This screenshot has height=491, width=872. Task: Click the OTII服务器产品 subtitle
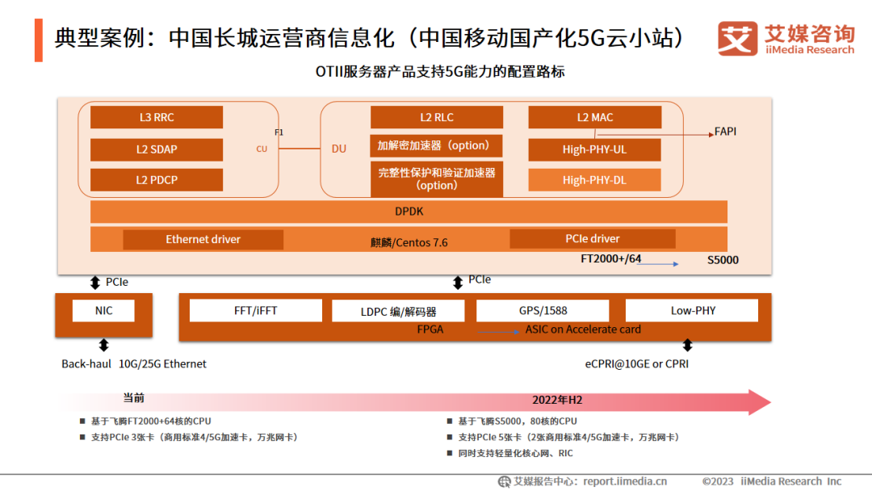(x=440, y=72)
